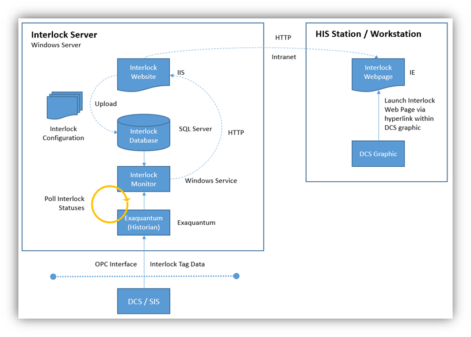Image resolution: width=471 pixels, height=337 pixels.
Task: Select the Interlock Website box
Action: click(x=143, y=72)
